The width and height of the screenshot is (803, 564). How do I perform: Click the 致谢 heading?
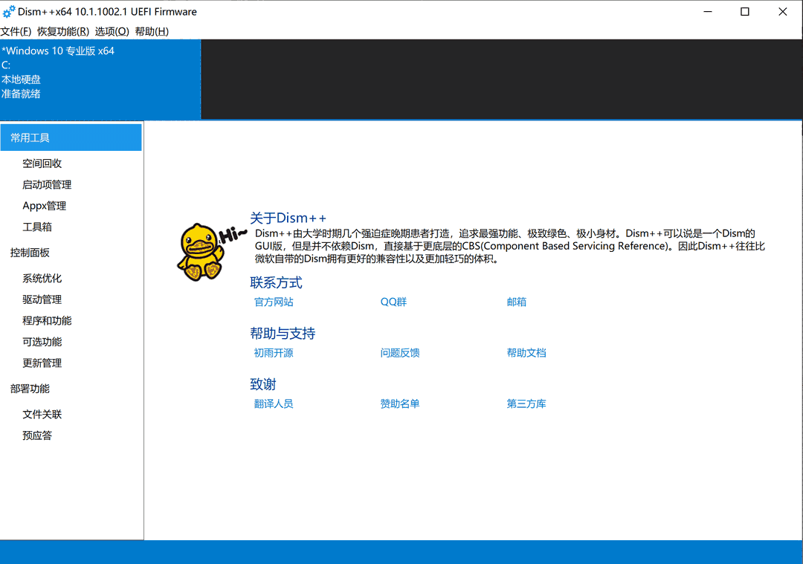coord(263,384)
